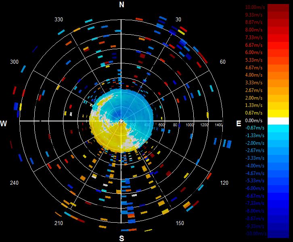Click the N compass label

click(x=121, y=4)
